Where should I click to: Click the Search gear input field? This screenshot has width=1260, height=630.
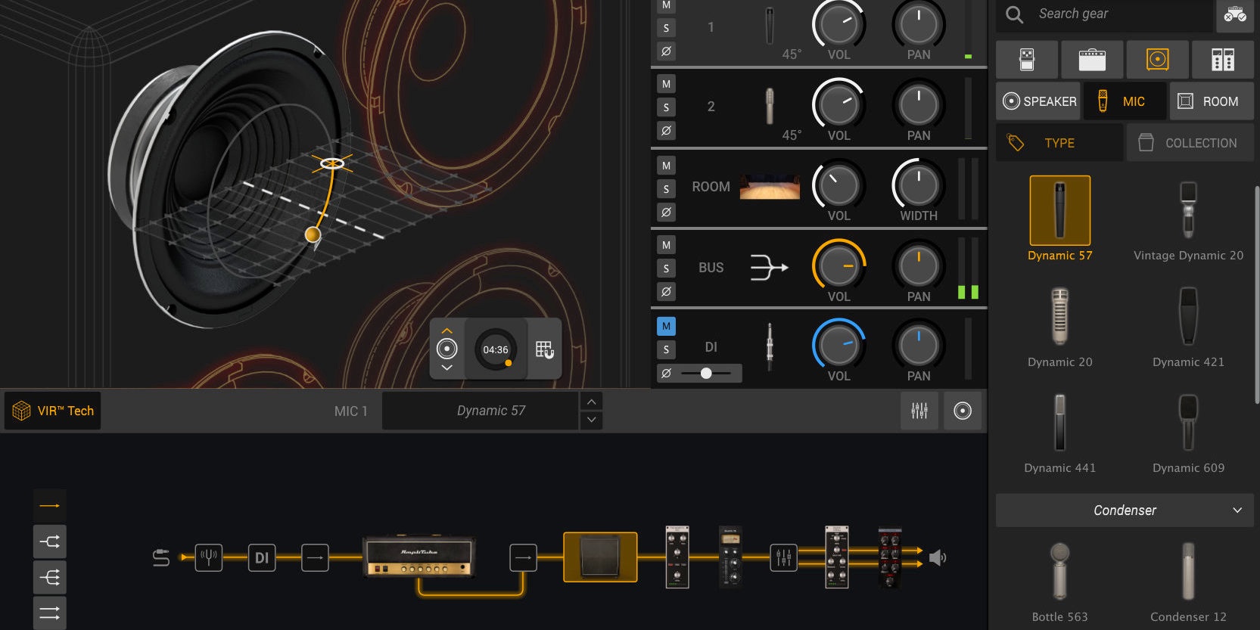[x=1120, y=14]
